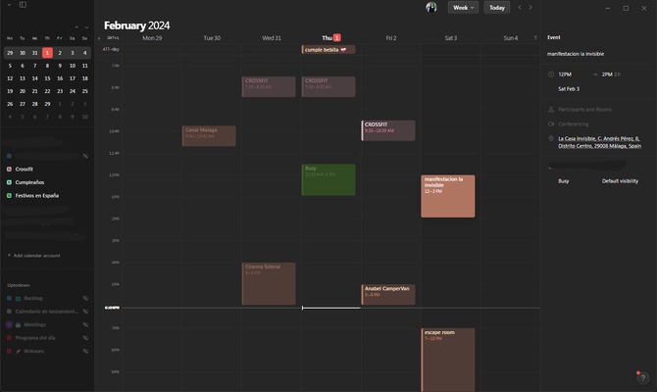Toggle the Crossfit calendar checkbox
Image resolution: width=657 pixels, height=392 pixels.
point(9,170)
